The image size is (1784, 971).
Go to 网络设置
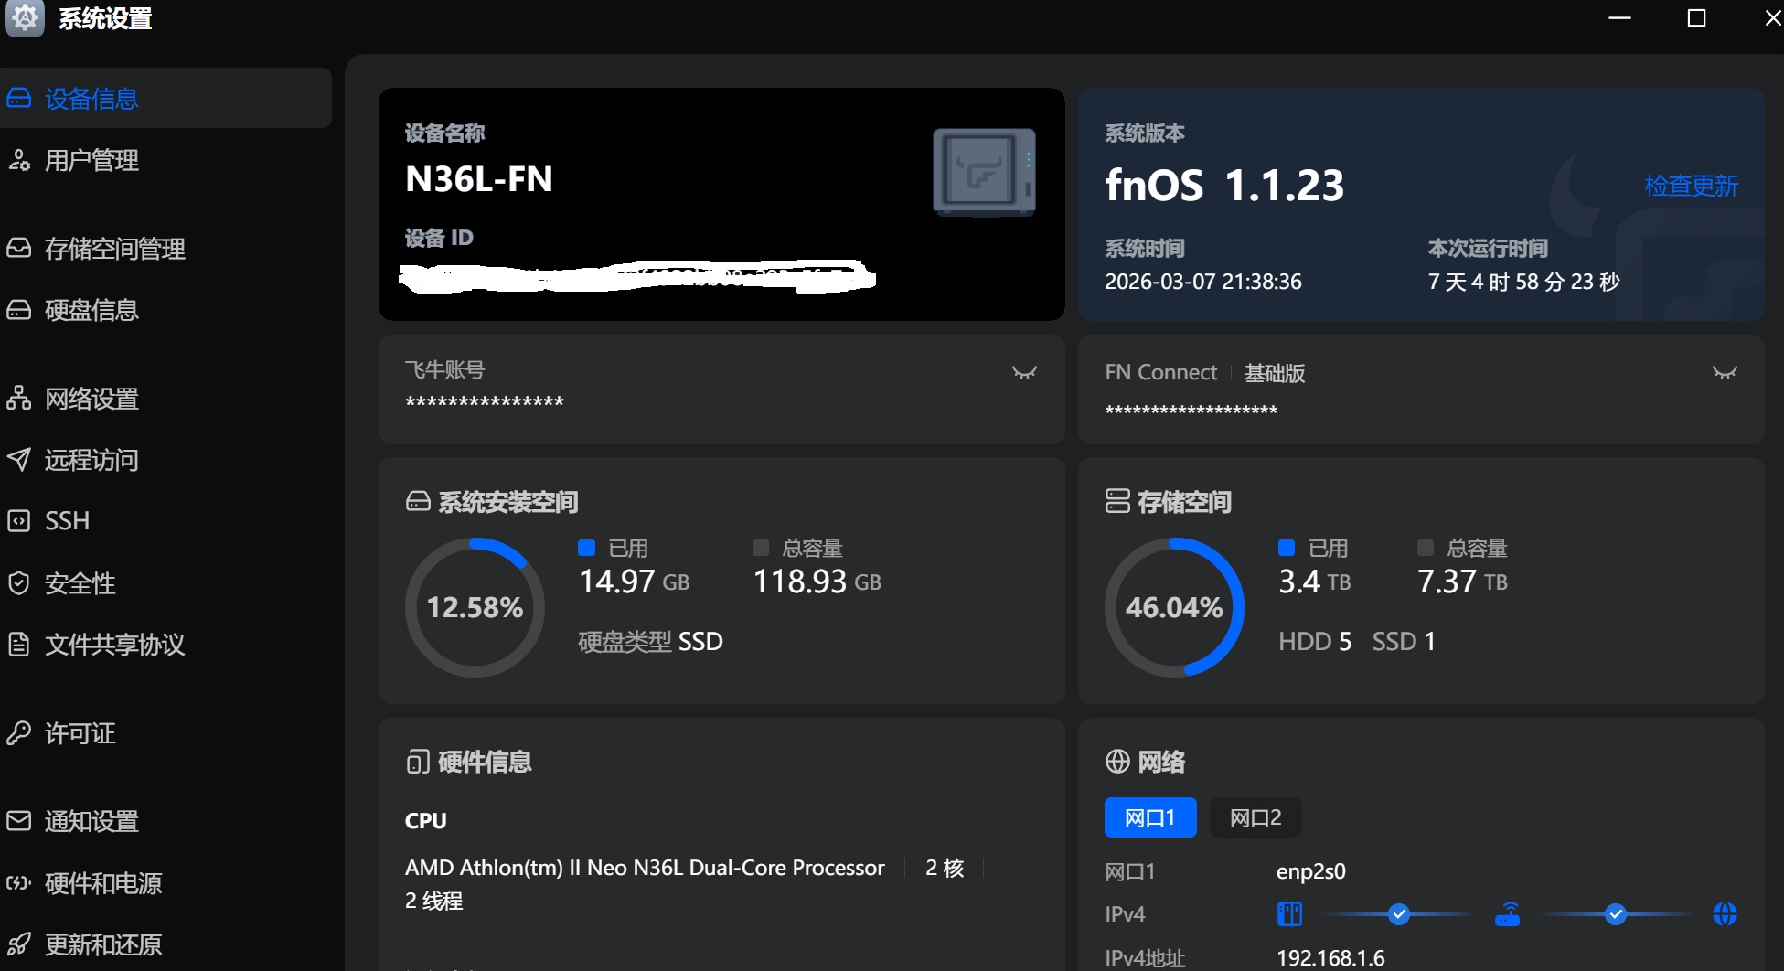click(91, 399)
